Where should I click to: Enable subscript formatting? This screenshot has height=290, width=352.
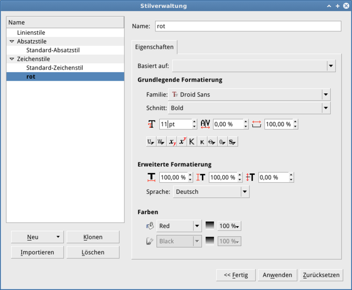point(172,142)
